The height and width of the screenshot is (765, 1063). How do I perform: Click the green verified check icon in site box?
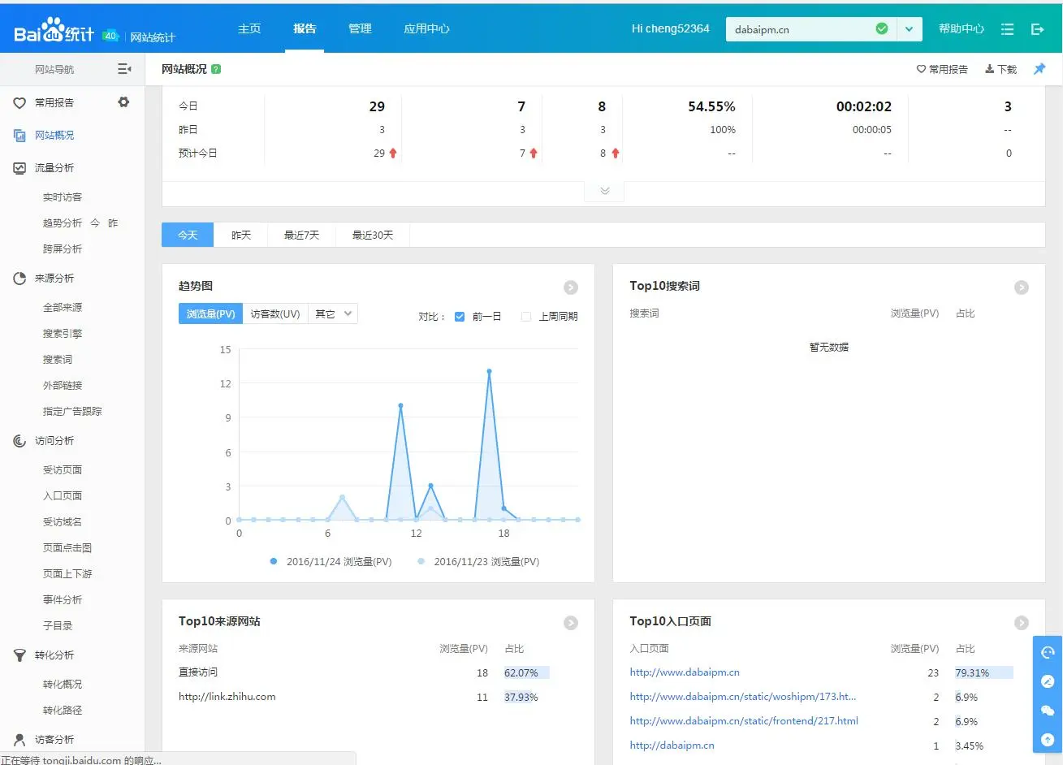tap(882, 28)
